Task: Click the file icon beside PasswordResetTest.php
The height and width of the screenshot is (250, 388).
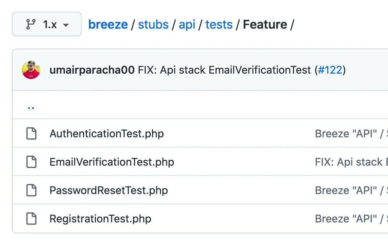Action: (31, 190)
